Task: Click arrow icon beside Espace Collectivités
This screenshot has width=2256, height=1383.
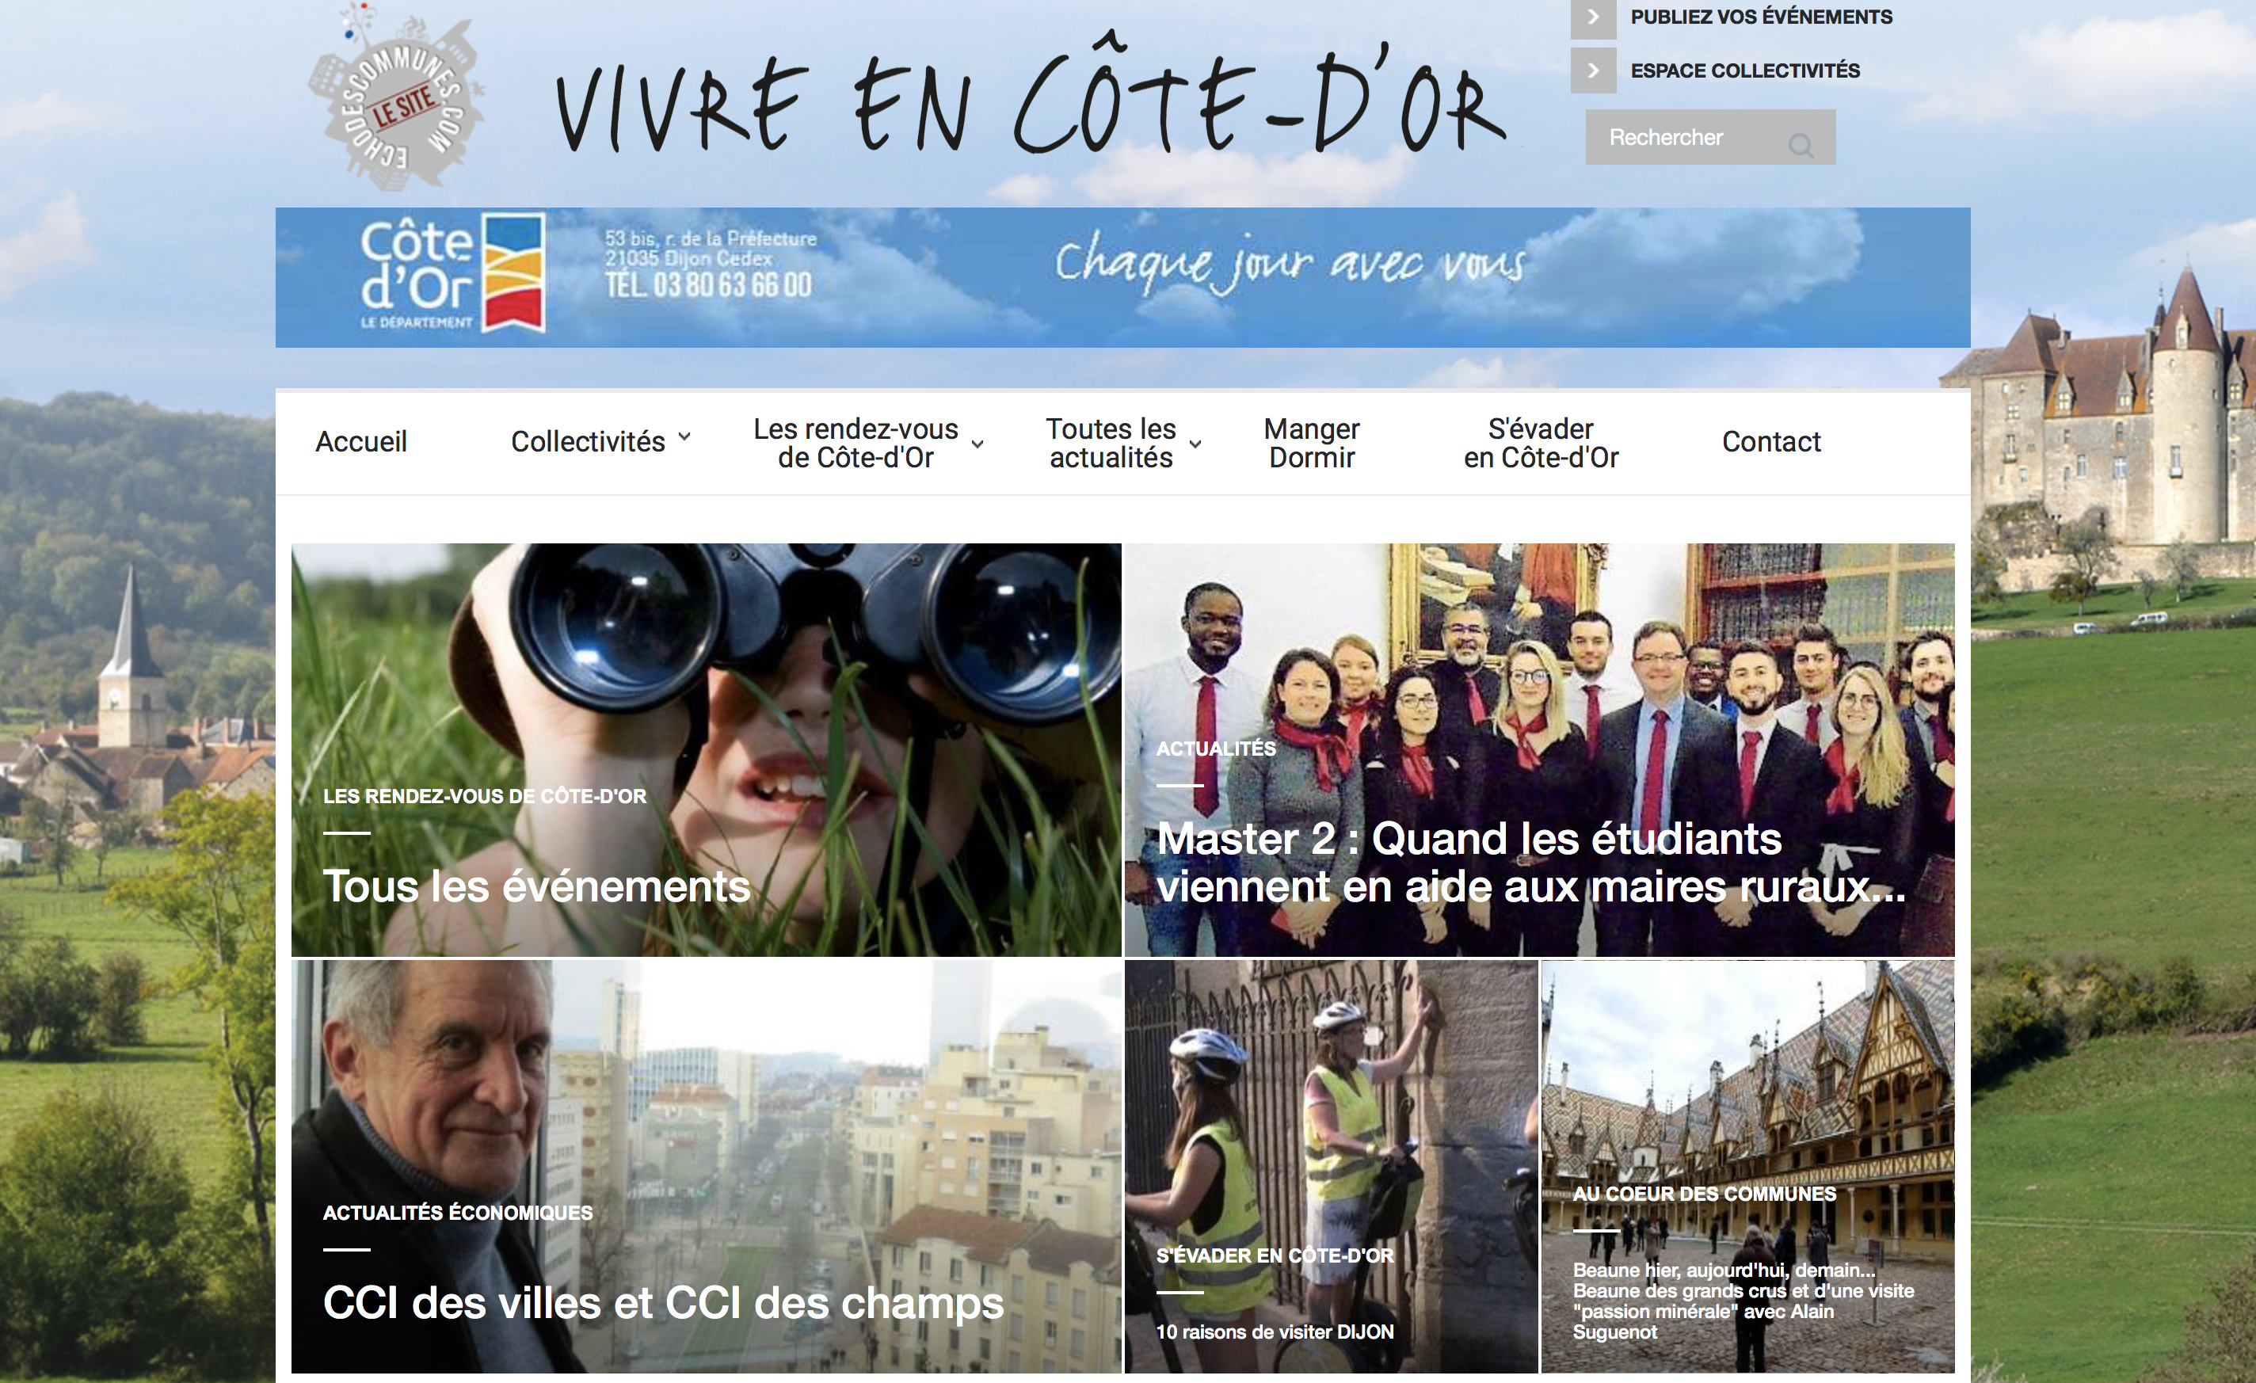Action: pos(1593,70)
